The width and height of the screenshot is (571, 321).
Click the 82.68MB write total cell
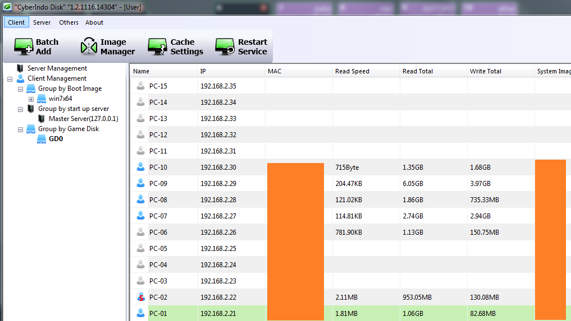[x=482, y=313]
